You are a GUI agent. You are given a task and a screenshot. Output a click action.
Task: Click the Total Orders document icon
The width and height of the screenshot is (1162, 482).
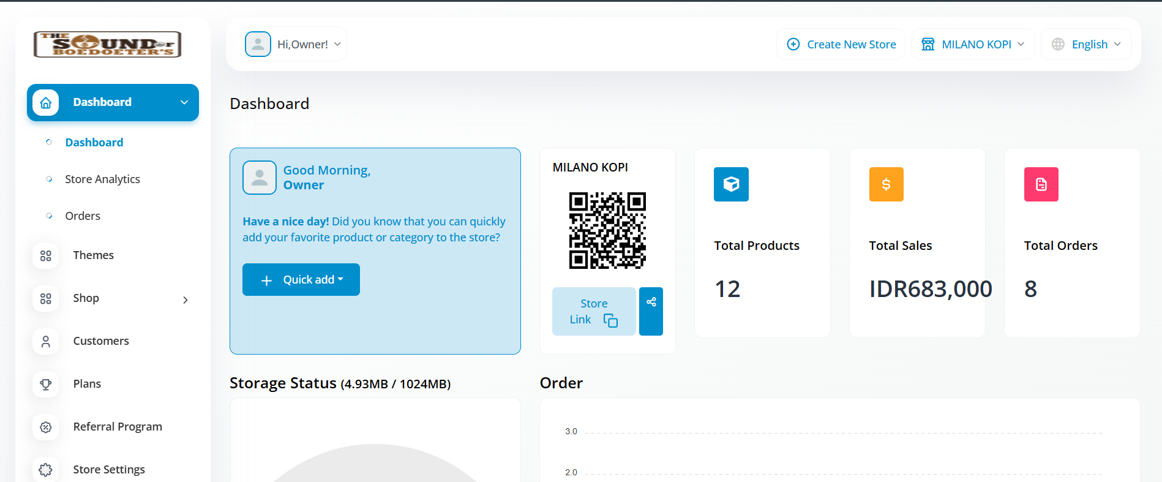click(1041, 184)
